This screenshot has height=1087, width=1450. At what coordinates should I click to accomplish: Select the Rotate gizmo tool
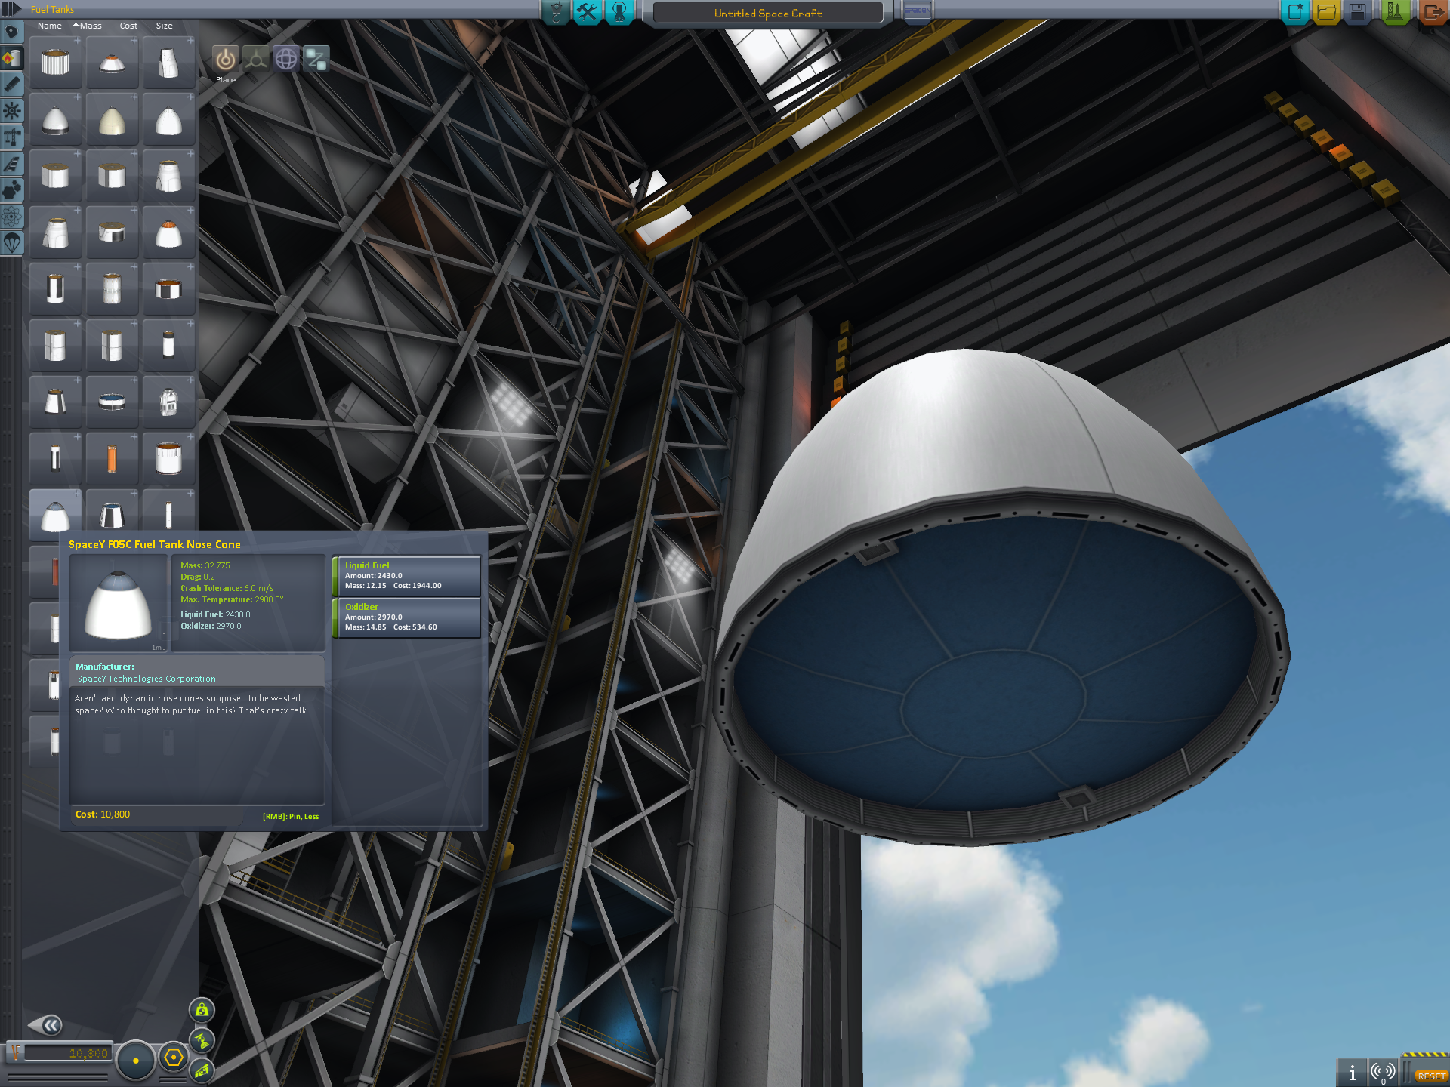(286, 59)
